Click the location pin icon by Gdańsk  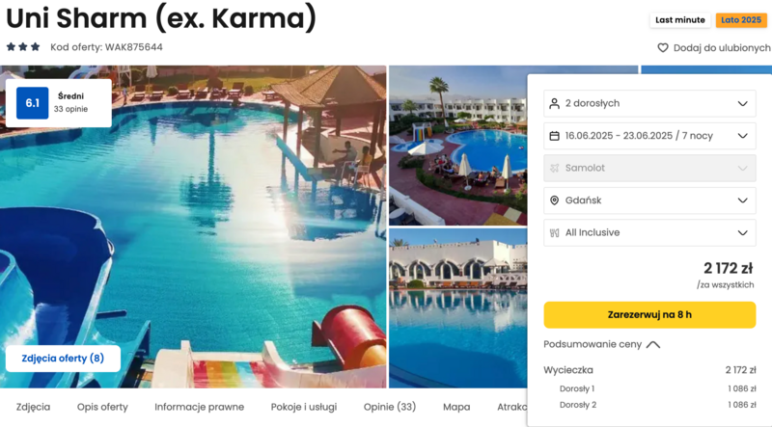click(x=554, y=200)
